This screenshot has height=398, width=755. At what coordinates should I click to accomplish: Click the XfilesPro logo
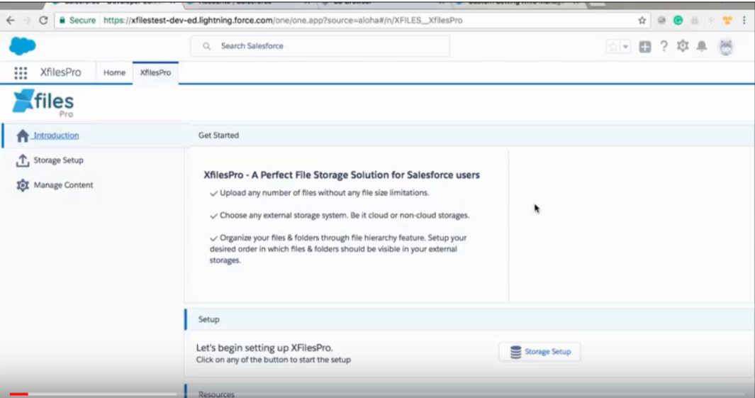pyautogui.click(x=43, y=103)
